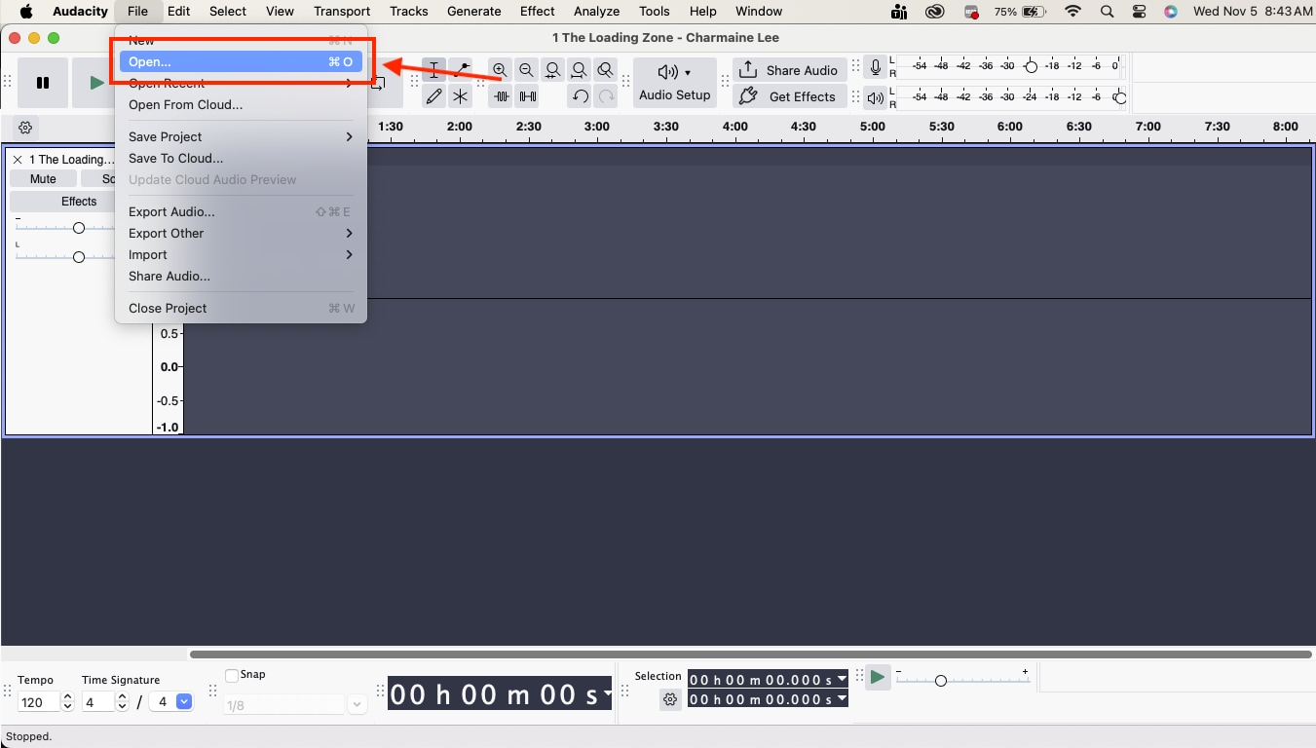Click the Zoom In magnifier icon
This screenshot has width=1316, height=748.
[500, 70]
